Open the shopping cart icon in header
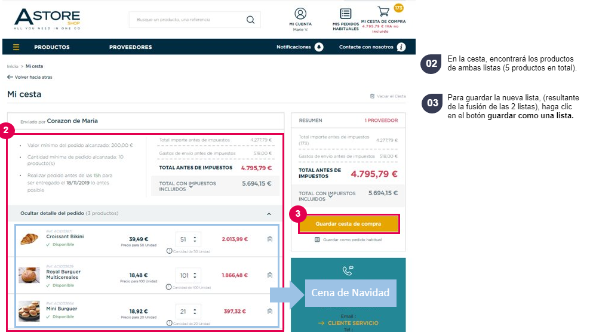 [383, 11]
